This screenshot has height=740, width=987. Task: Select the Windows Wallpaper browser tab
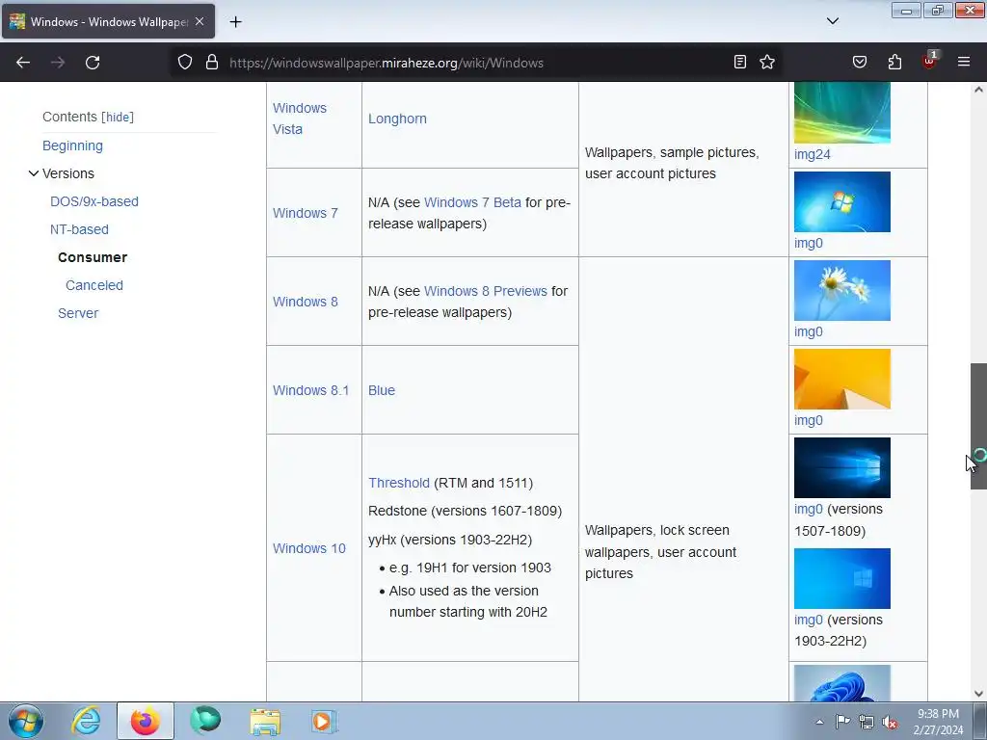(x=108, y=21)
